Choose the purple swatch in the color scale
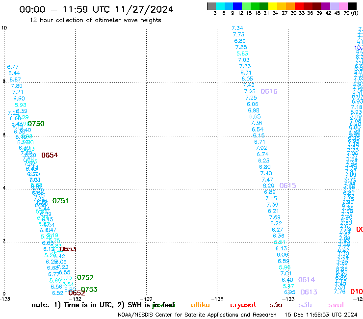This screenshot has height=319, width=363. (326, 6)
